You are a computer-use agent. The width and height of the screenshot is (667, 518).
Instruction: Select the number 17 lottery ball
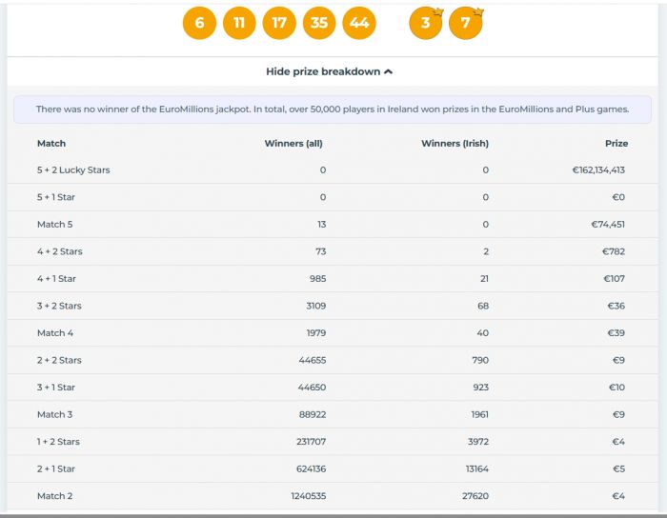coord(279,23)
